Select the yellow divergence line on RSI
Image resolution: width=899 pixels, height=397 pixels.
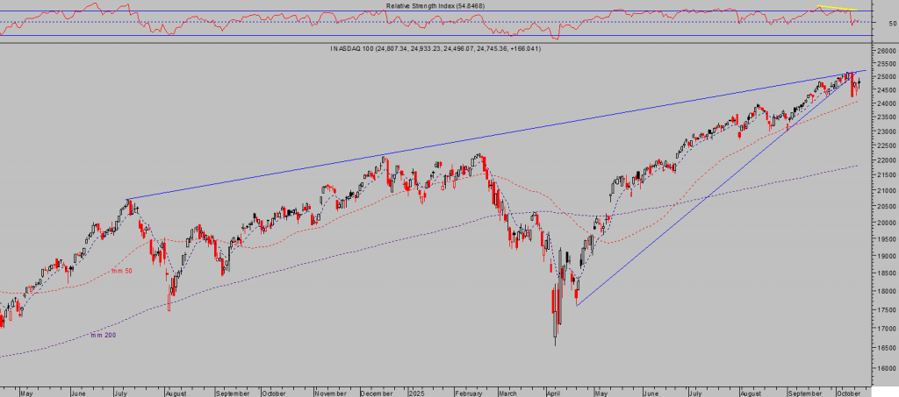pos(834,9)
